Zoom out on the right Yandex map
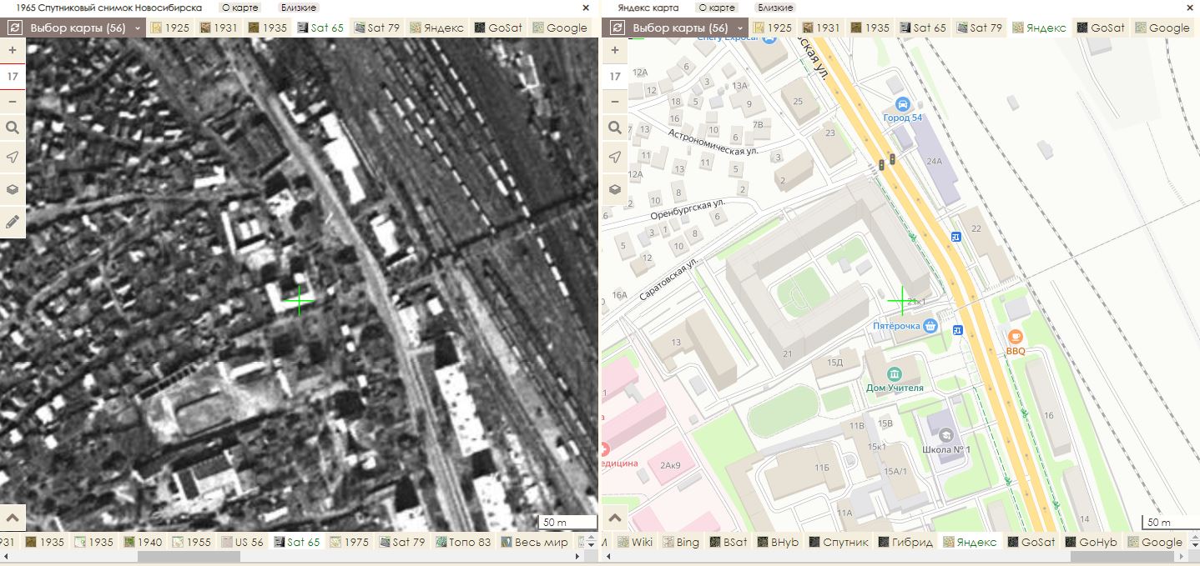This screenshot has width=1200, height=566. pos(615,102)
